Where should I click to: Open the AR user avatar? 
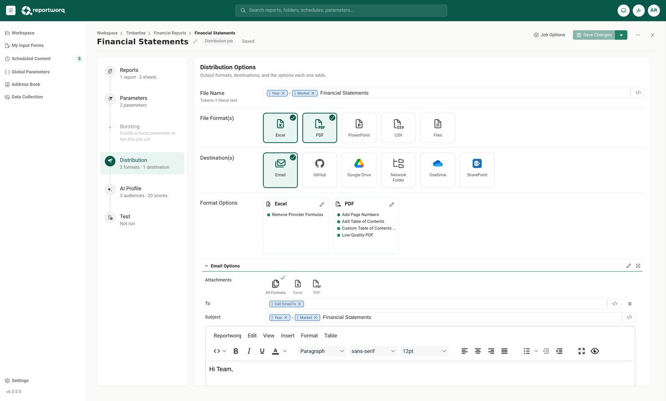tap(654, 10)
